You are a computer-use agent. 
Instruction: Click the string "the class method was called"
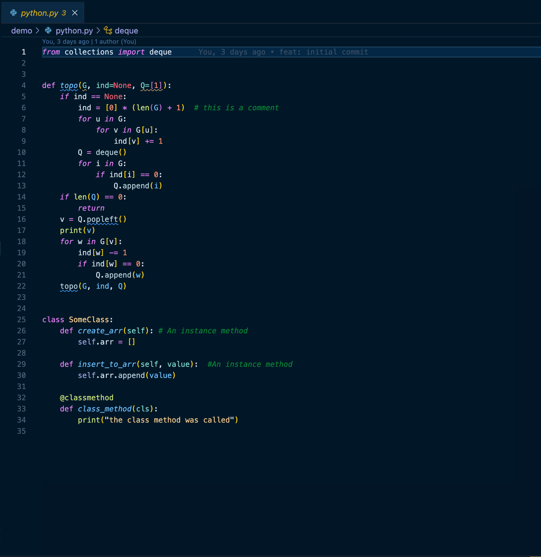pyautogui.click(x=169, y=420)
